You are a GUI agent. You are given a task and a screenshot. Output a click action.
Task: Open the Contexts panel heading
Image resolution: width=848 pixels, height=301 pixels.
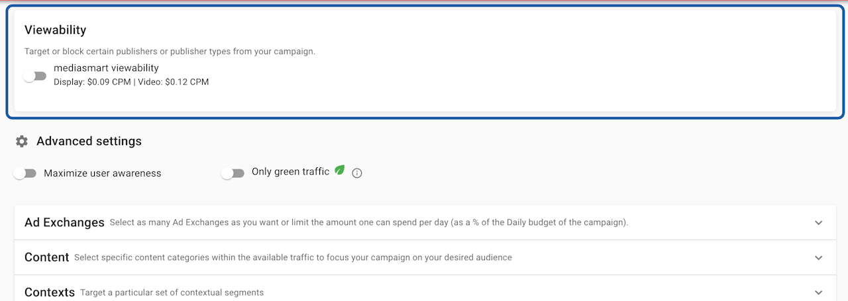[x=50, y=292]
